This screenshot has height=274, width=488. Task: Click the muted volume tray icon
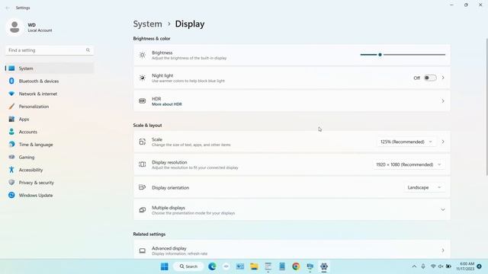pos(441,266)
